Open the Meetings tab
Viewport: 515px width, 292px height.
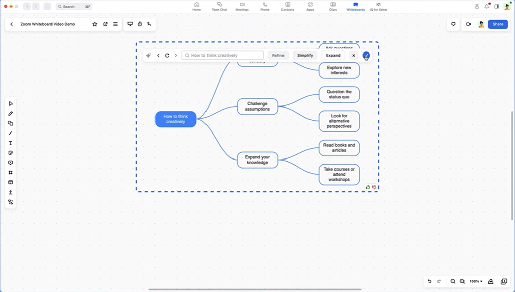(x=242, y=7)
